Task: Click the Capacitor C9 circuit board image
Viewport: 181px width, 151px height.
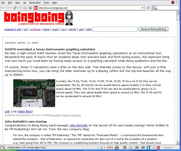Action: coord(34,93)
